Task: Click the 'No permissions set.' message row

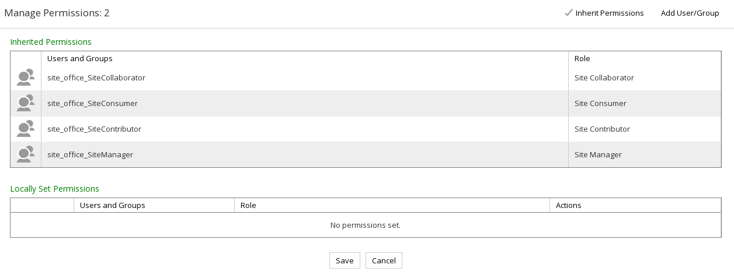Action: point(366,225)
